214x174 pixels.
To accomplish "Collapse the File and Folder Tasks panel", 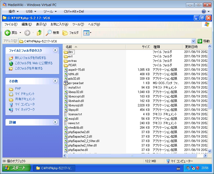I will coord(55,50).
